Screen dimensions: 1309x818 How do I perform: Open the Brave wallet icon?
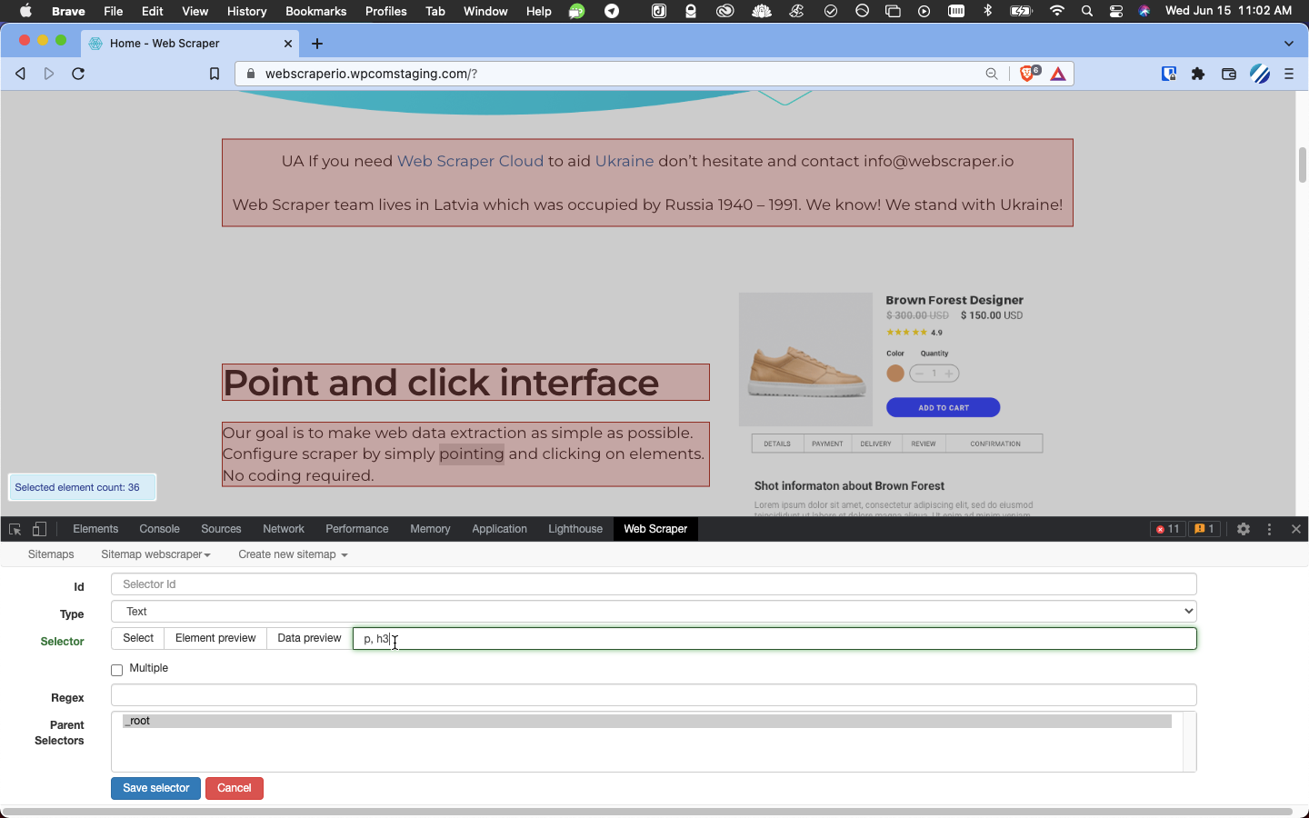click(x=1228, y=75)
